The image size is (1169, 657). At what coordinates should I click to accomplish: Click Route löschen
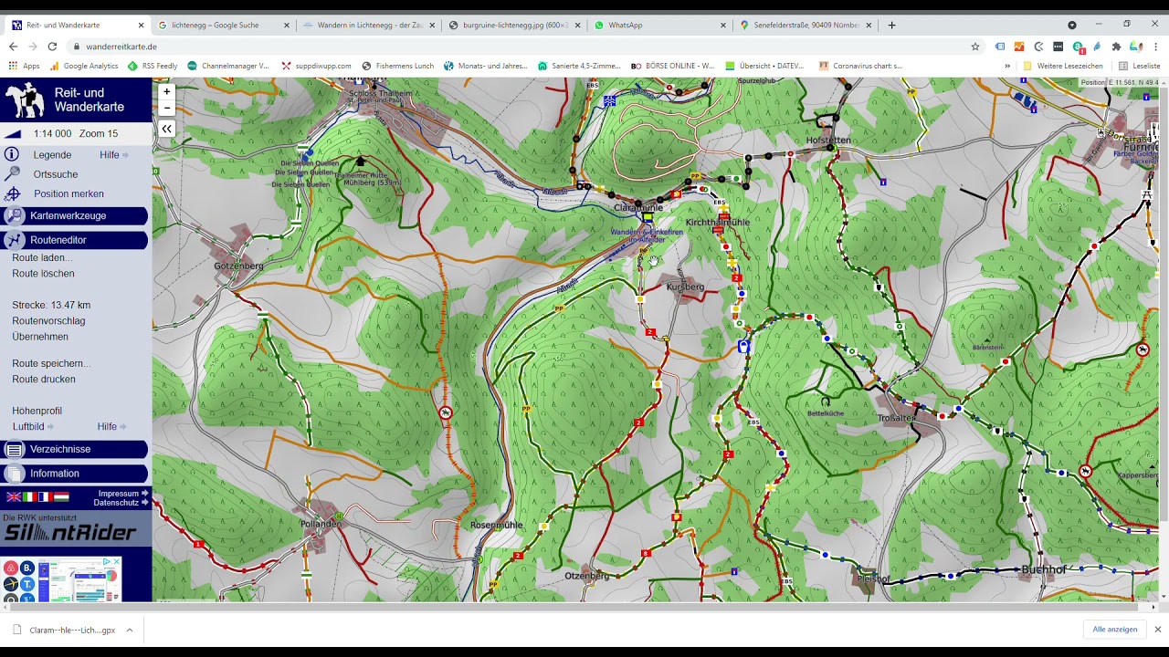[x=43, y=274]
